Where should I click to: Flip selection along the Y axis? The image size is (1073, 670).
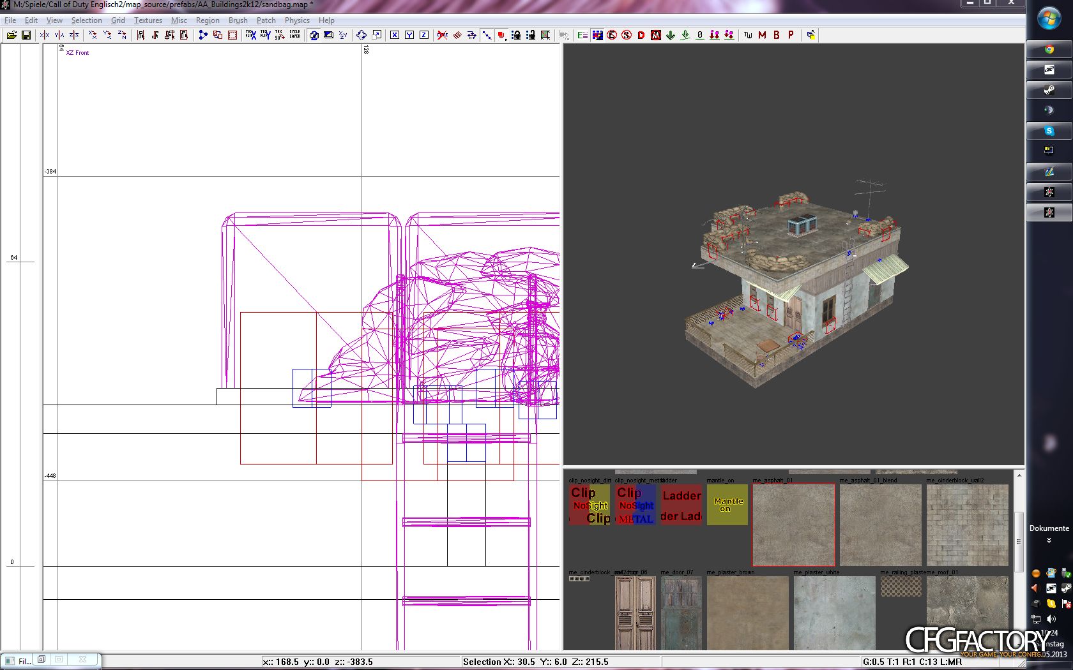59,35
